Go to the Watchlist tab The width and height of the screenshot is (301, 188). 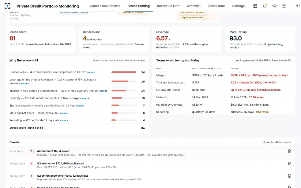tap(193, 6)
